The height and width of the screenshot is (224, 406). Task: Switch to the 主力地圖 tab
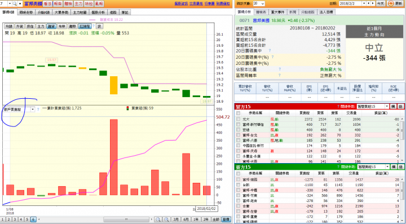[x=80, y=12]
